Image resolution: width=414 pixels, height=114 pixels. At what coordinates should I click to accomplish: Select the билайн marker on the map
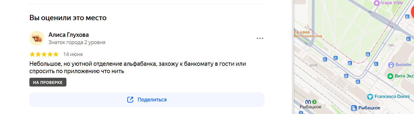click(x=391, y=65)
